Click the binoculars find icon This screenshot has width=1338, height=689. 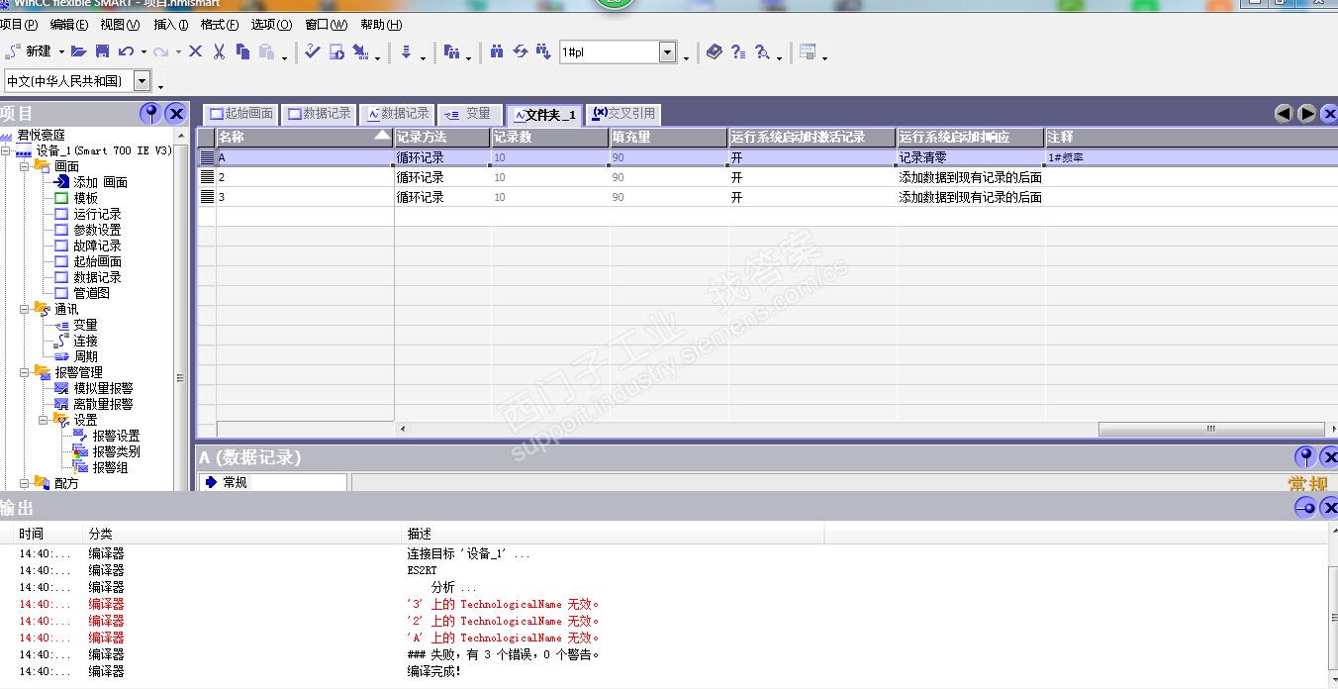497,51
